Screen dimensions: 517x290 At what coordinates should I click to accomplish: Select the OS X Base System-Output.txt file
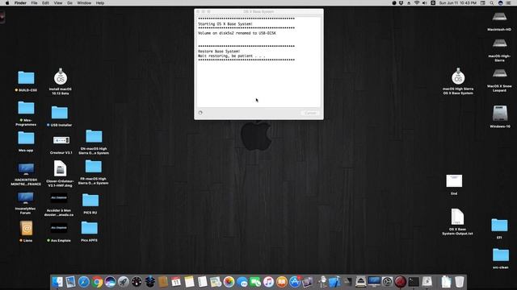[x=457, y=217]
